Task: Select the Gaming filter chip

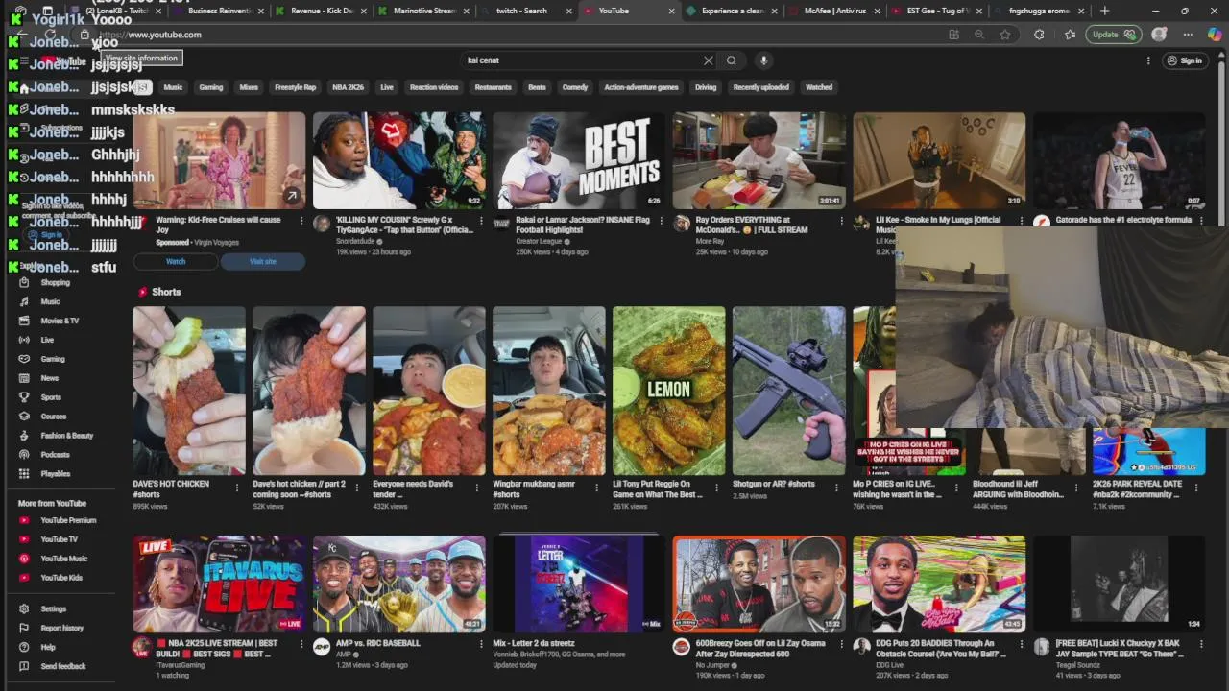Action: click(x=211, y=87)
